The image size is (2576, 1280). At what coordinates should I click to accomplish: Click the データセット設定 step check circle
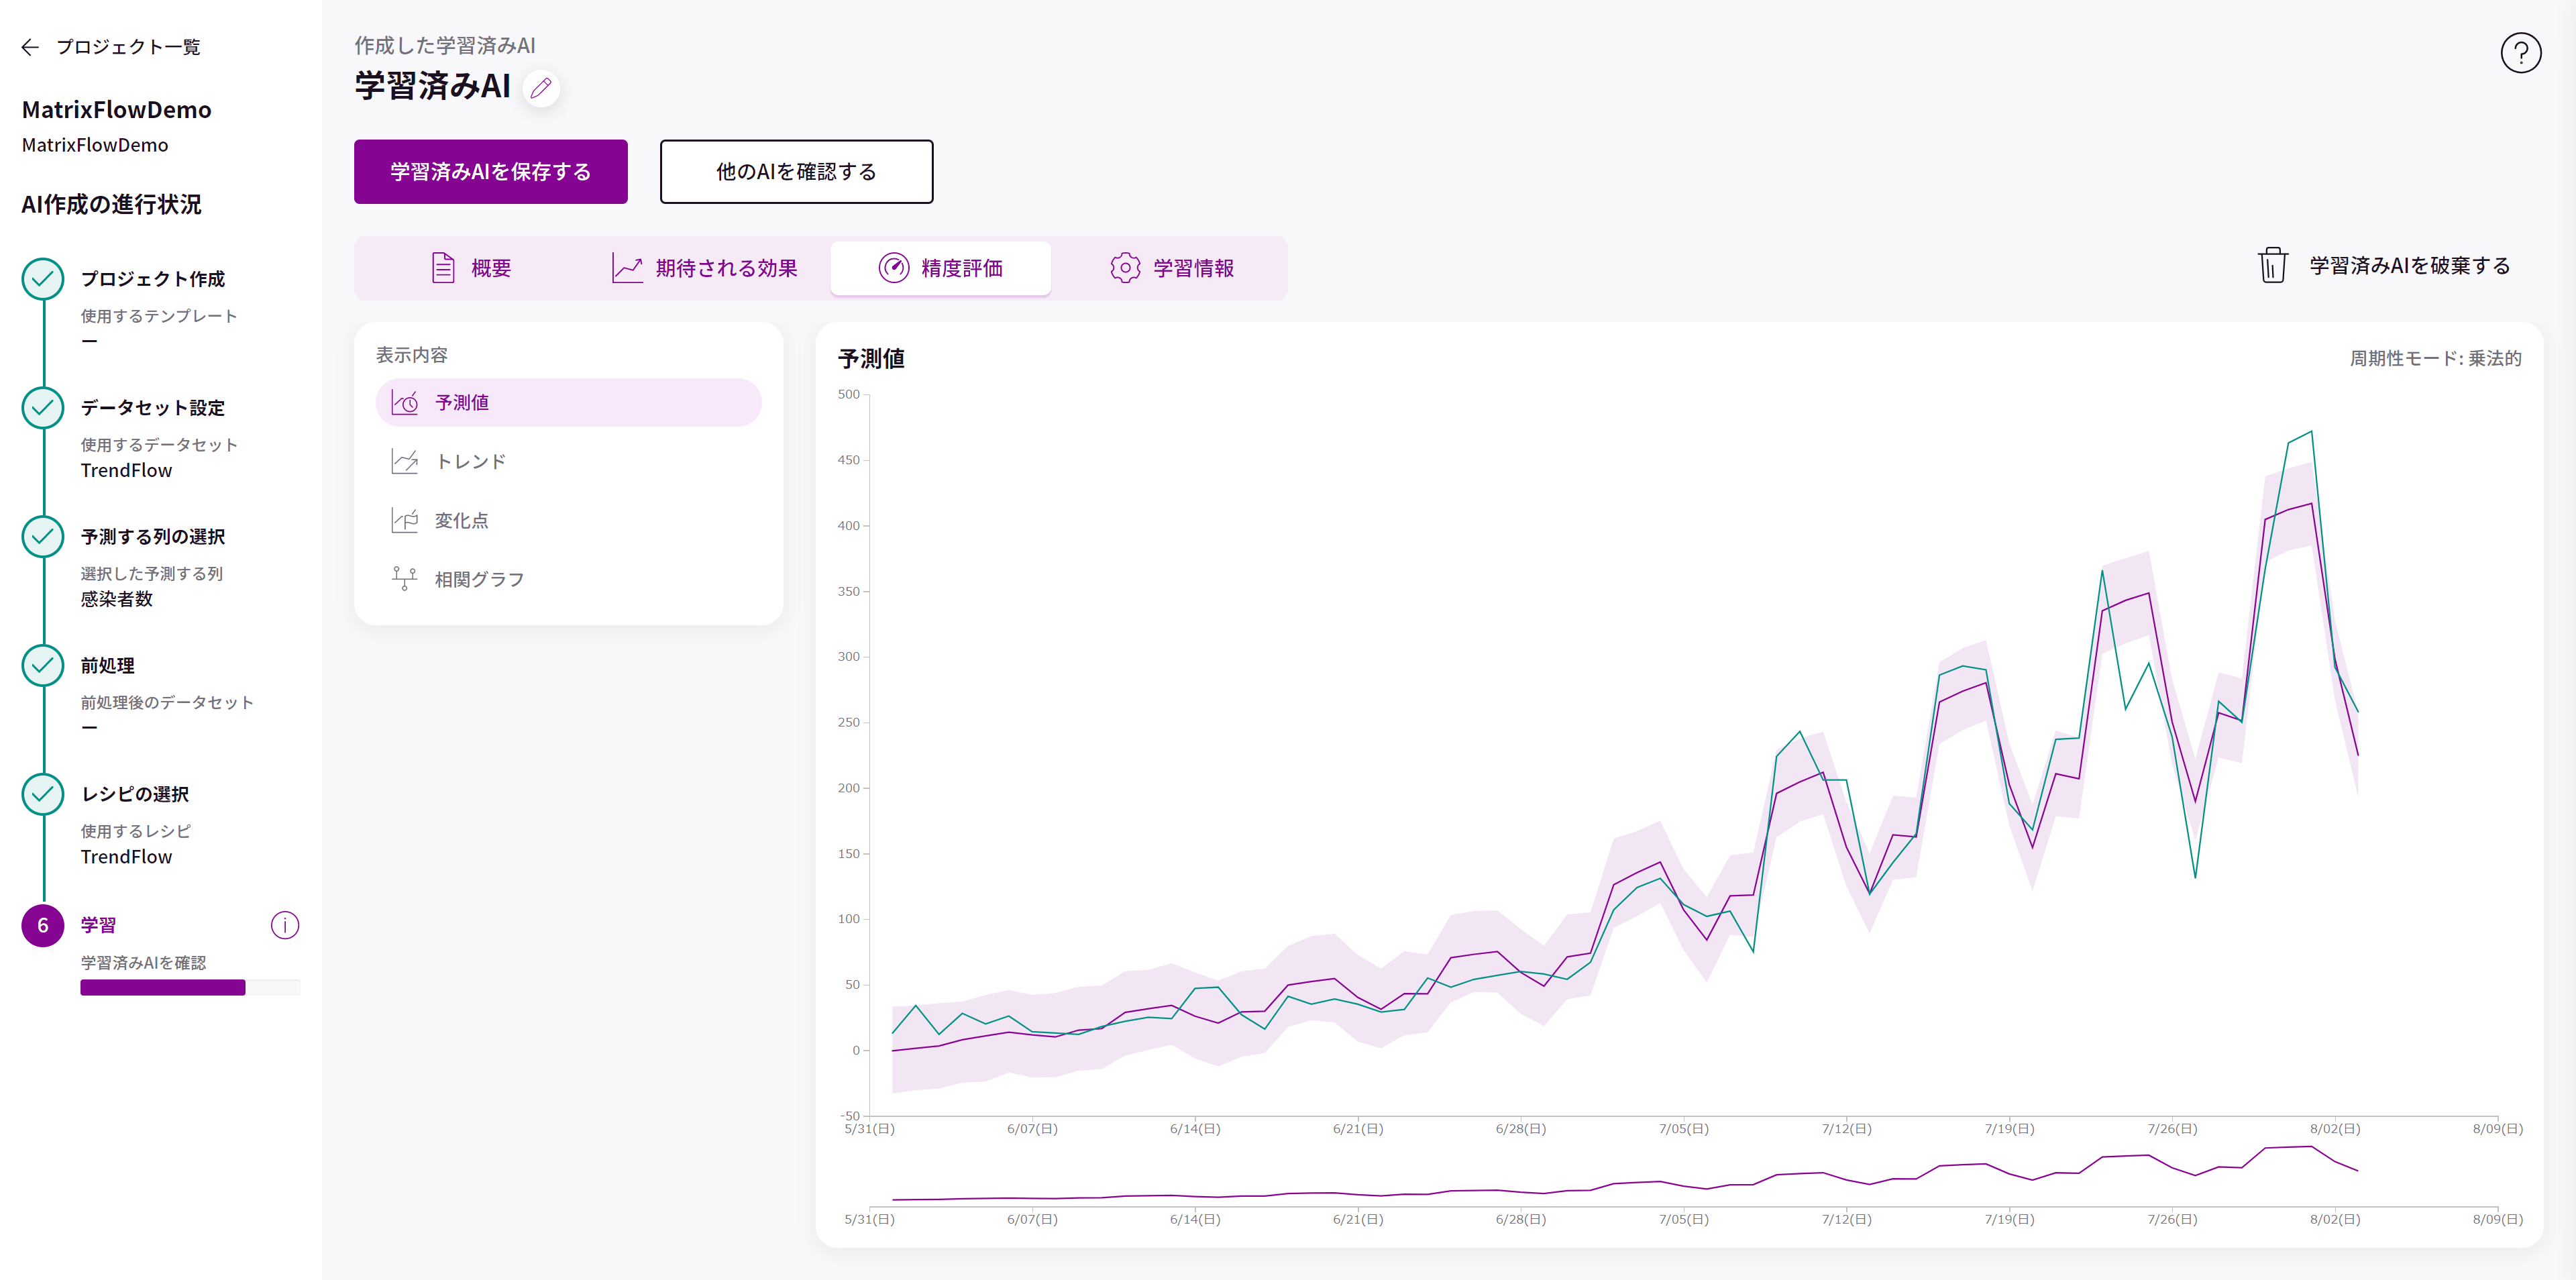point(43,408)
